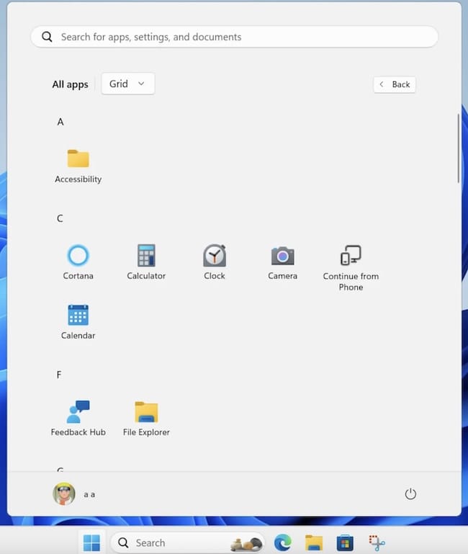Open Continue from Phone

pos(351,267)
